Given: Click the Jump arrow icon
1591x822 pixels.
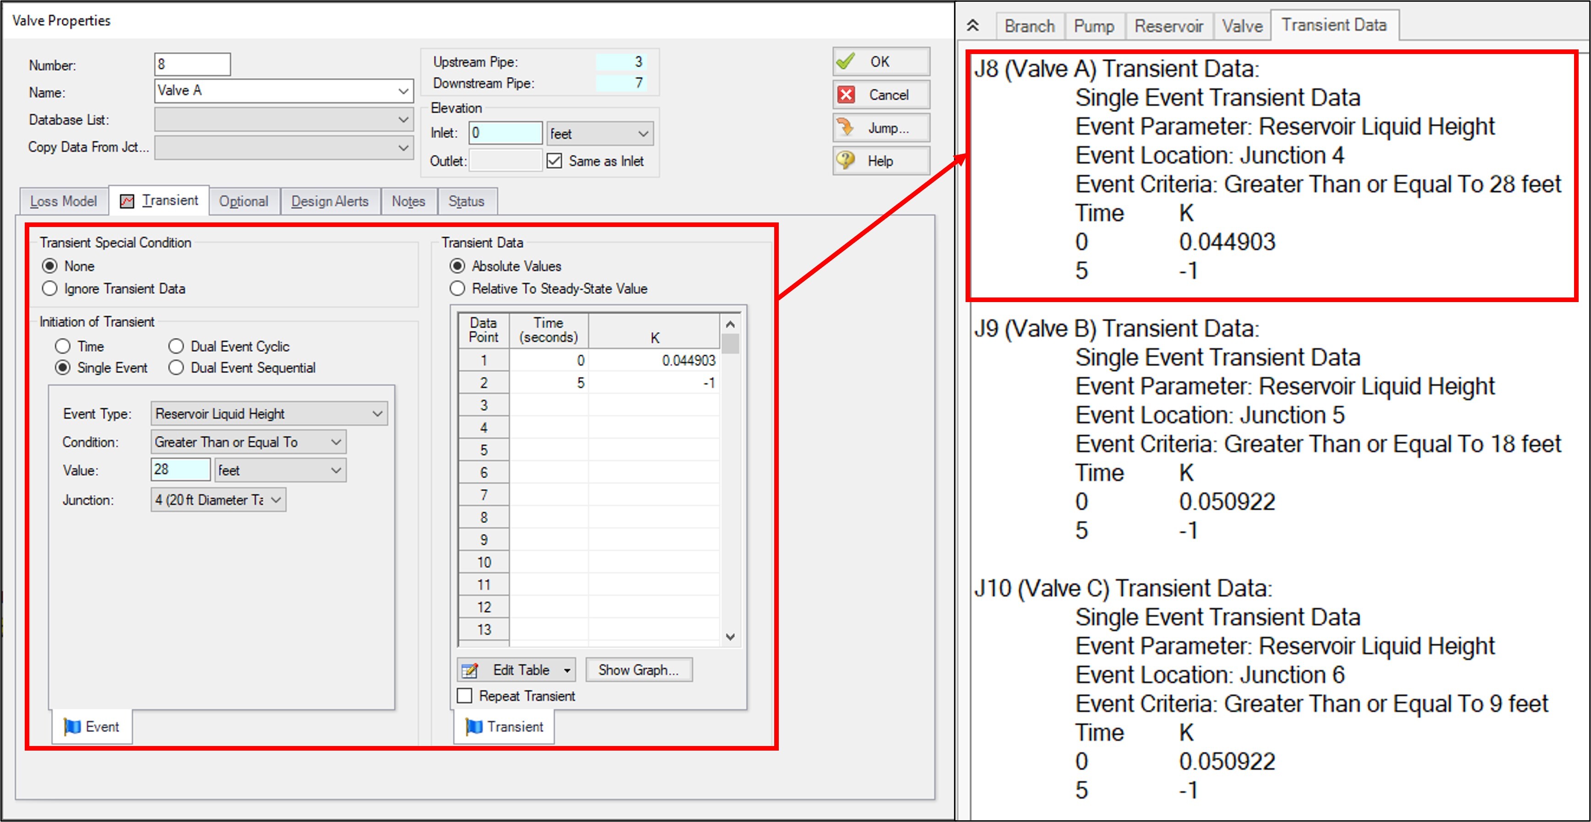Looking at the screenshot, I should [845, 128].
